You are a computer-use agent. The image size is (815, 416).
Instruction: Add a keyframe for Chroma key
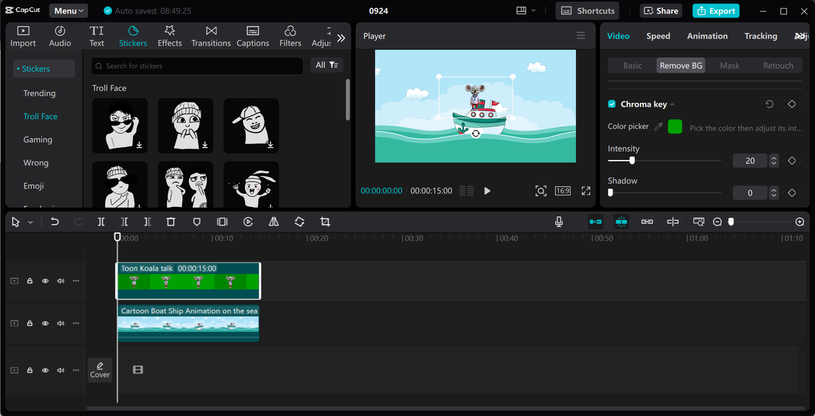pos(792,104)
